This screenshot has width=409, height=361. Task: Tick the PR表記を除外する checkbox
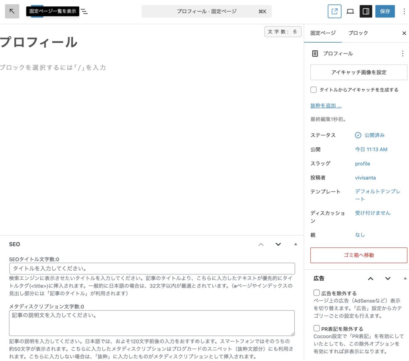point(317,329)
